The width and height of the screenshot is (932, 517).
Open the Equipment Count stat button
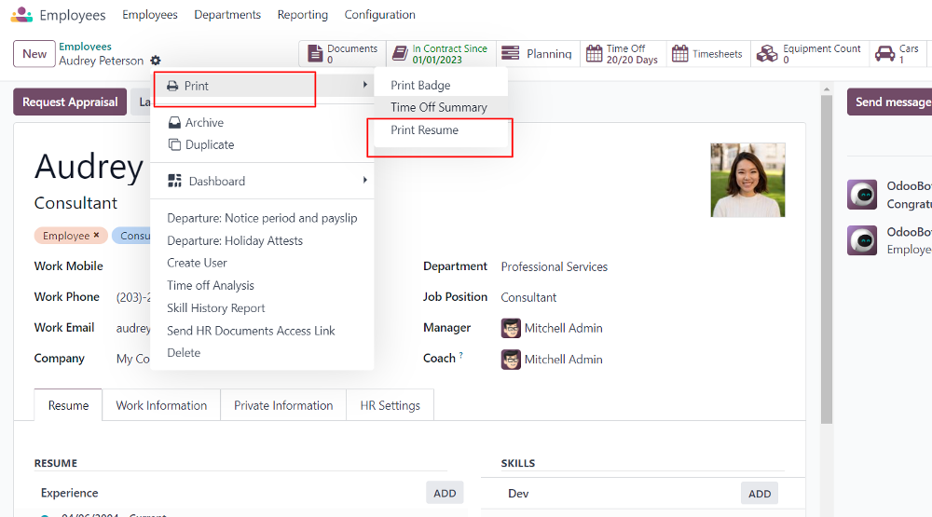[x=807, y=54]
